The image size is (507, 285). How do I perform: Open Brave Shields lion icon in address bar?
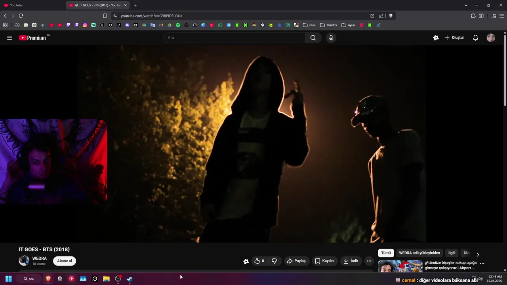click(391, 16)
